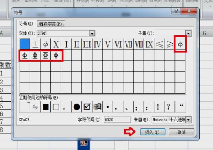Pick Roman numeral VIII symbol
Screen dimensions: 213x150
click(139, 44)
